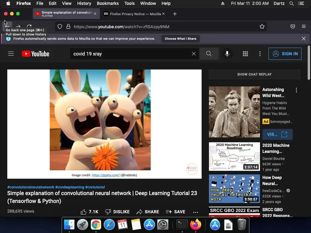Open the How deep neural networks work thumbnail
This screenshot has width=311, height=233.
234,189
